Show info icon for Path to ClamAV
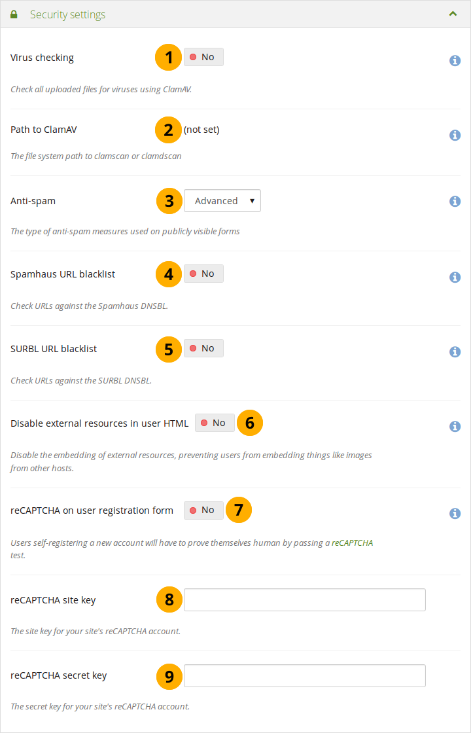This screenshot has width=471, height=733. coord(455,135)
